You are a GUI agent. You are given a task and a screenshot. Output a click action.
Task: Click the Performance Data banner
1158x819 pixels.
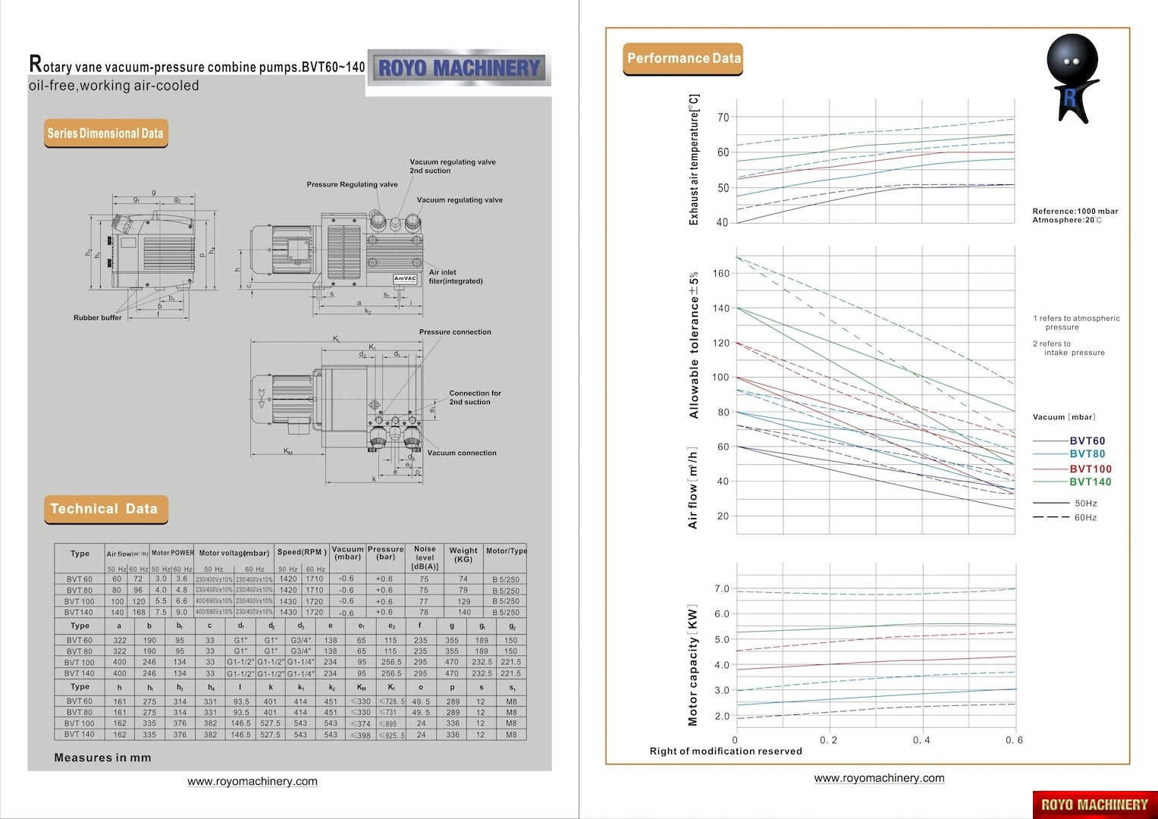pyautogui.click(x=683, y=58)
